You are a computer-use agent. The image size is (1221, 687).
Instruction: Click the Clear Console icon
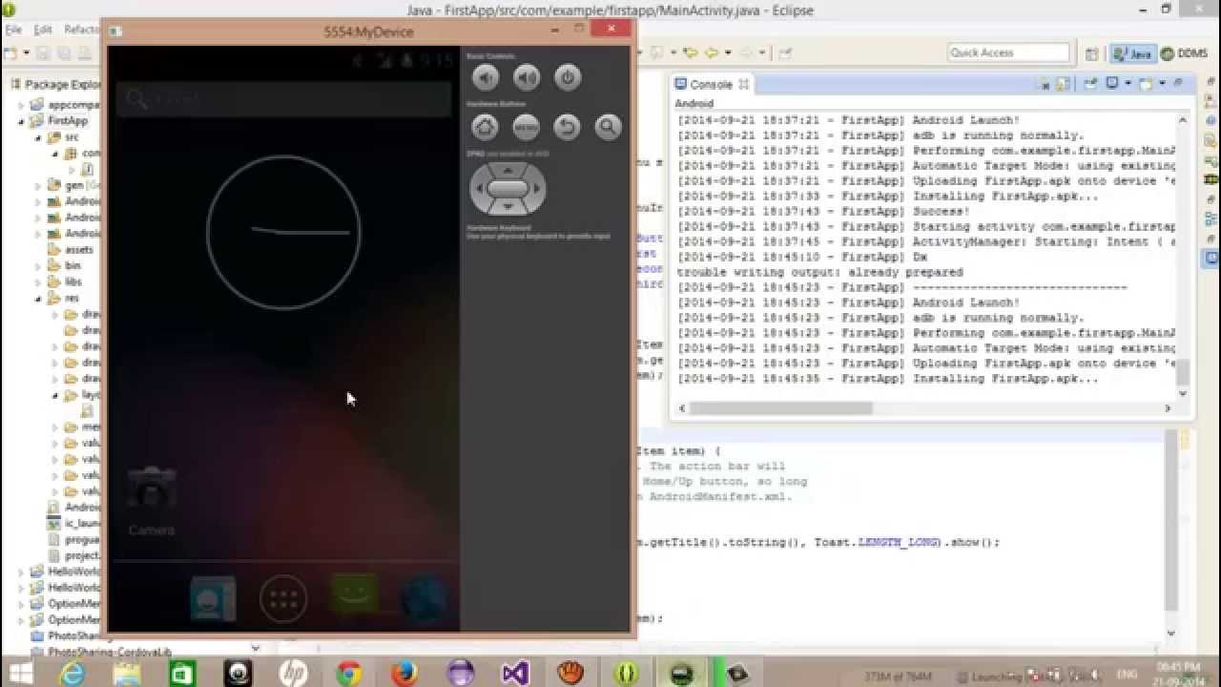[1045, 85]
